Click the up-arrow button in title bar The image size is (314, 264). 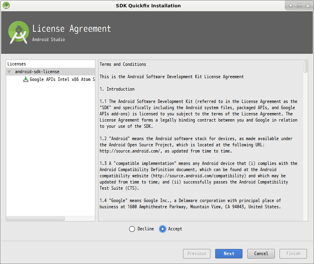(291, 5)
